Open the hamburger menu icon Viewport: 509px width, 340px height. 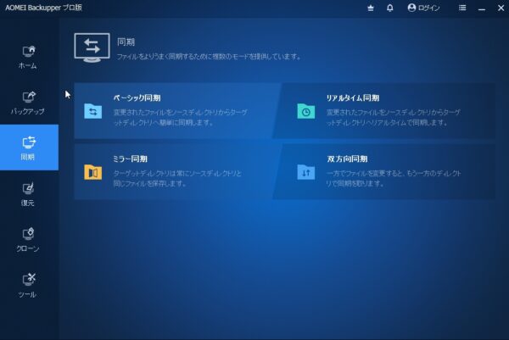click(x=462, y=8)
